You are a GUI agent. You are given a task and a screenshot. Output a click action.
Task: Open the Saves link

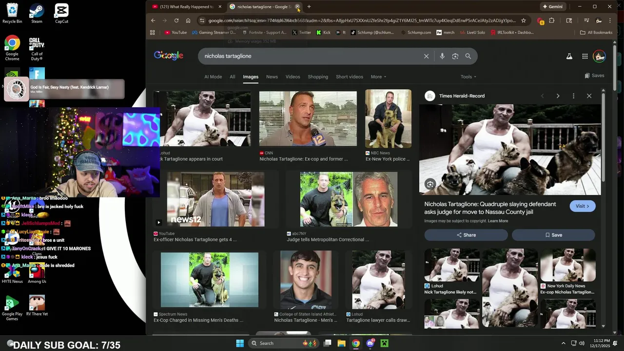[594, 76]
